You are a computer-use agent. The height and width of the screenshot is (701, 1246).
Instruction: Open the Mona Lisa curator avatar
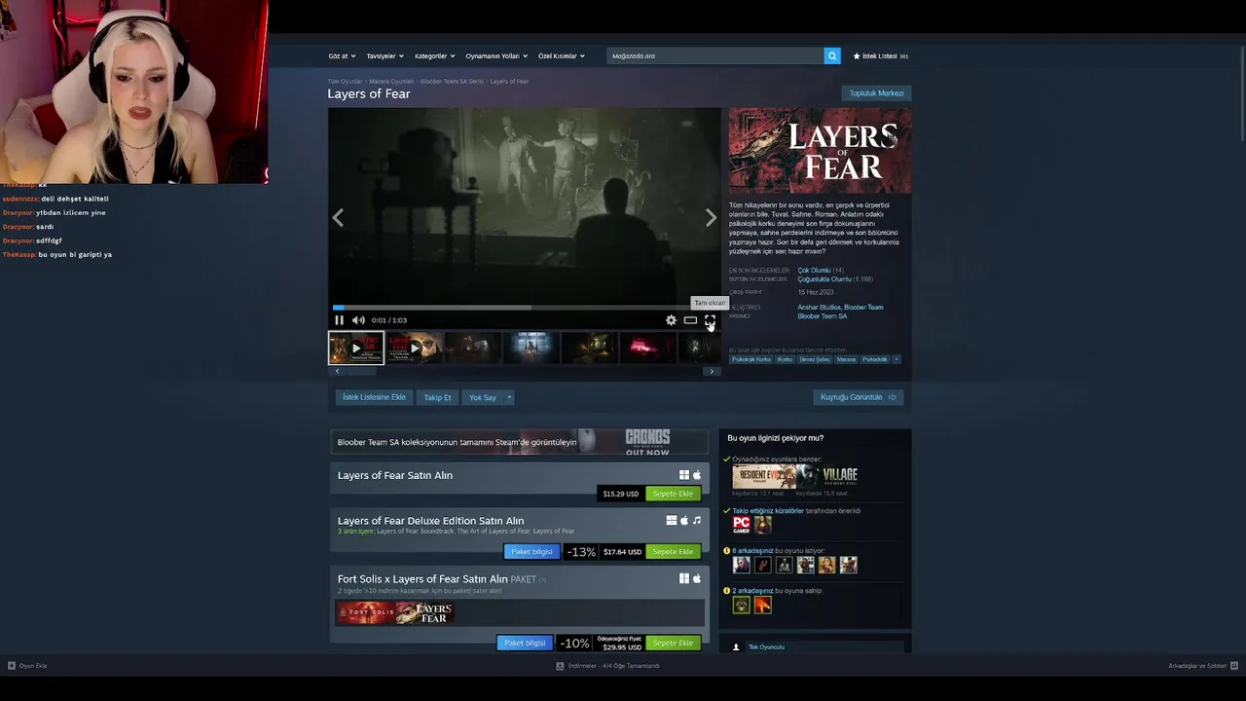(762, 525)
